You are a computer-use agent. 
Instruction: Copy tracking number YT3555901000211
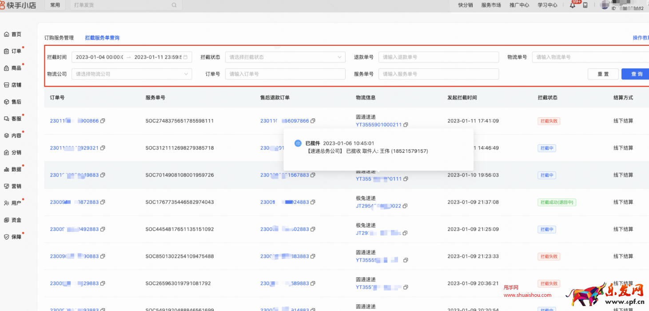tap(406, 125)
